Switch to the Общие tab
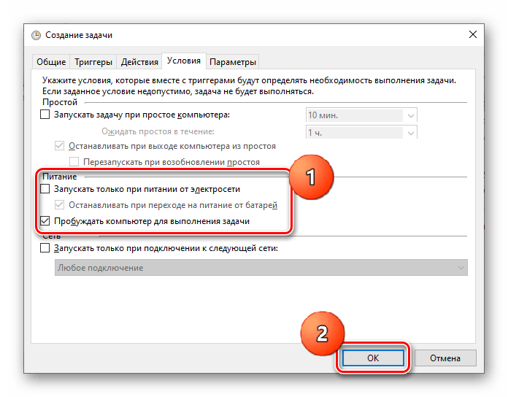 pos(51,62)
